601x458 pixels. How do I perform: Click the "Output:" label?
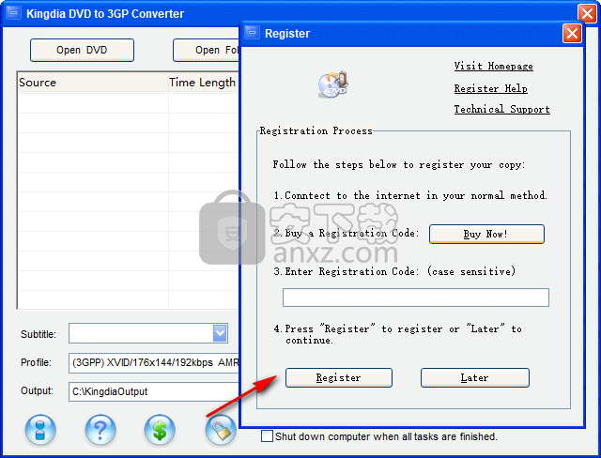click(x=37, y=390)
